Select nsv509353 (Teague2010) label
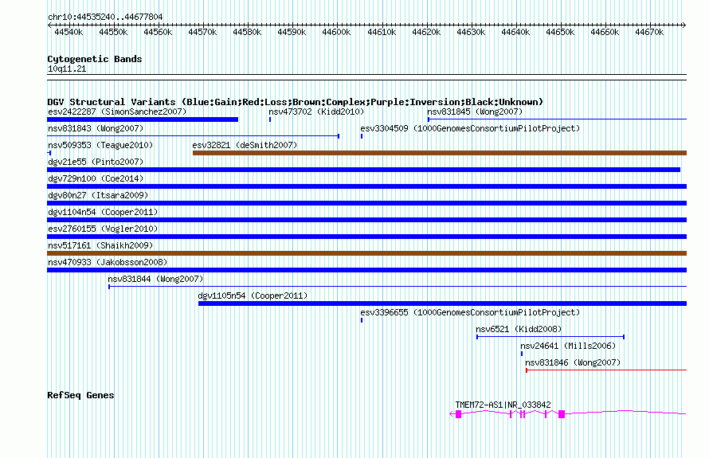Viewport: 709px width, 458px height. coord(100,145)
